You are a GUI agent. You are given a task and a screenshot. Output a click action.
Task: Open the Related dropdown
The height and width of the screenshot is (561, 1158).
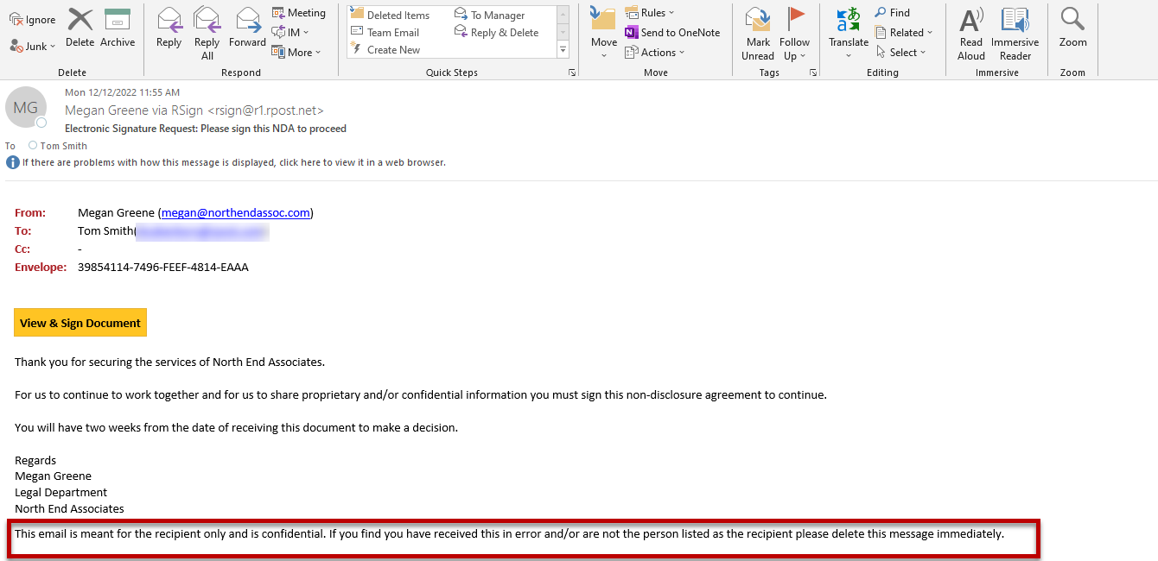point(904,33)
